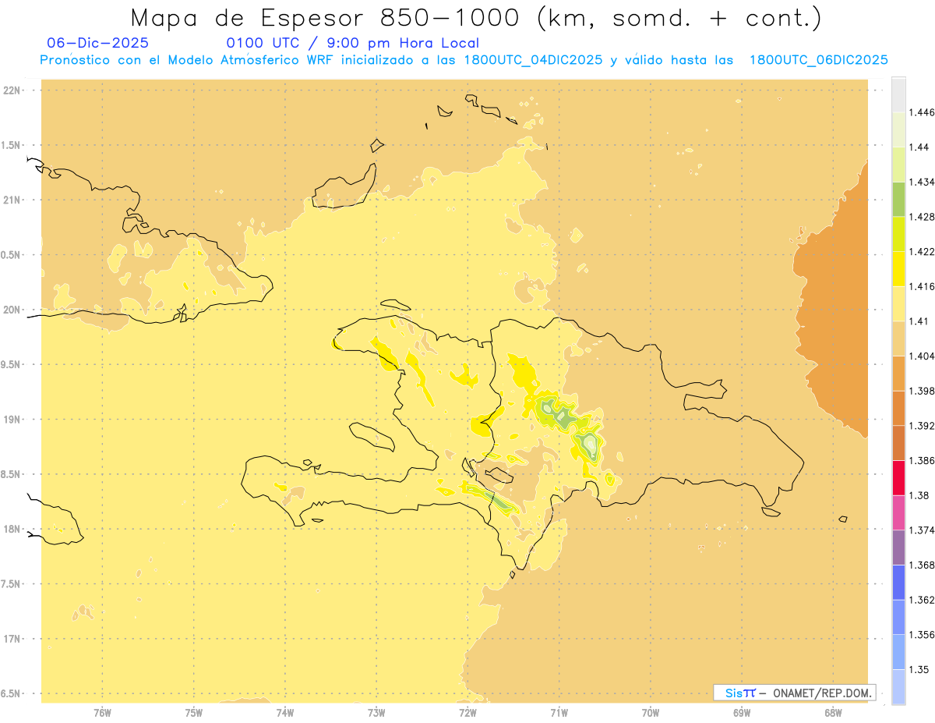Click the '69W' longitude label
Viewport: 935px width, 723px height.
click(742, 713)
